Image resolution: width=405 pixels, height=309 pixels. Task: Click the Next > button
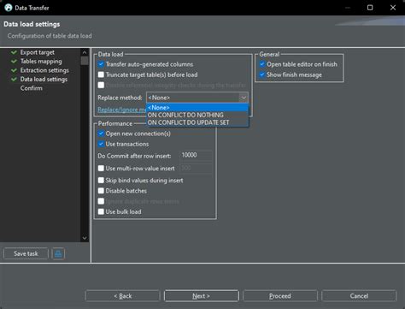(x=202, y=296)
